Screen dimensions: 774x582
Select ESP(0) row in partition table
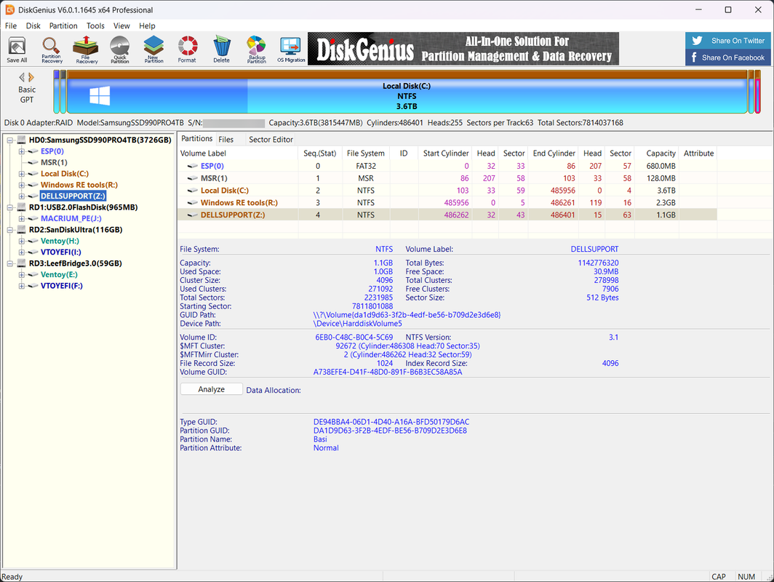[x=447, y=166]
